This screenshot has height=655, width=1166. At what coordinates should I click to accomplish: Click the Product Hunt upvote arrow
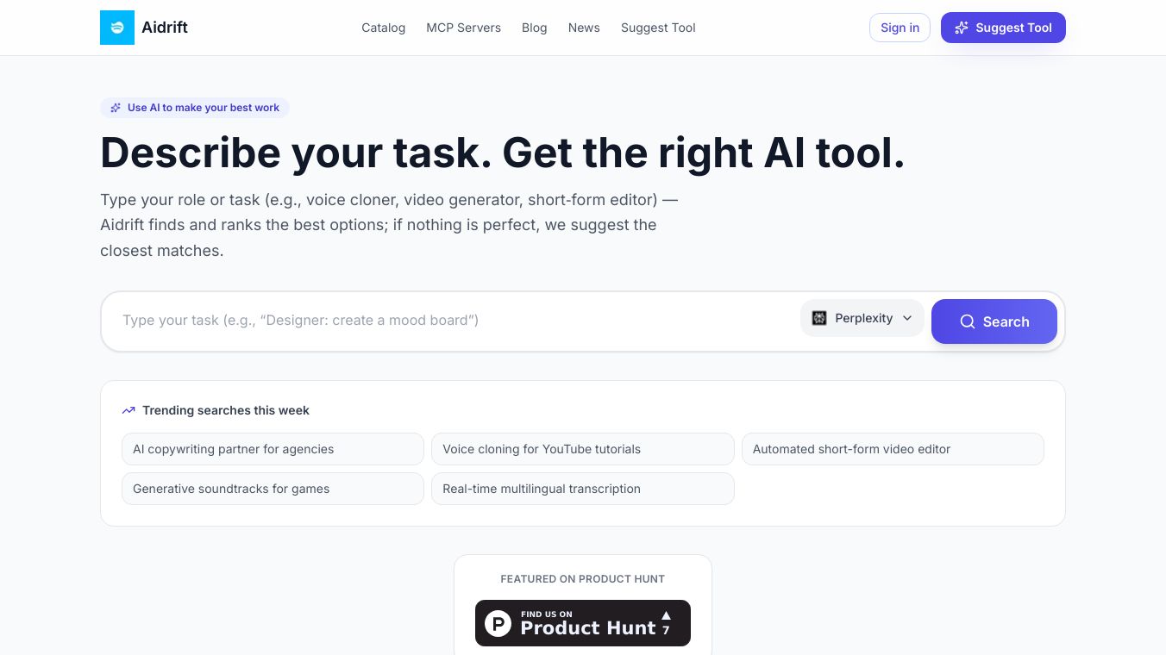point(666,615)
